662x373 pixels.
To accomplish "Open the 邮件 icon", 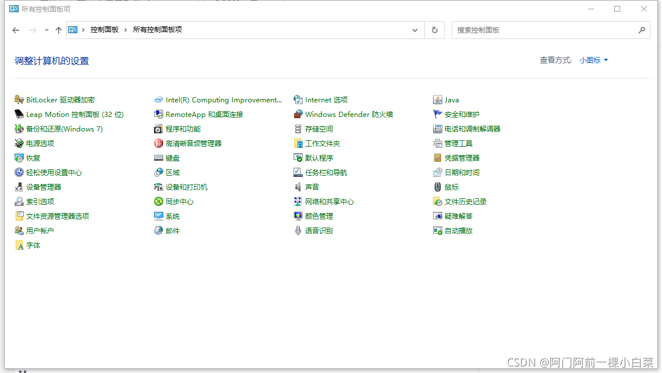I will 158,231.
